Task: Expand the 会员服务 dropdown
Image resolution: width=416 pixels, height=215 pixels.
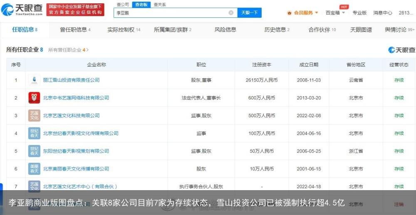Action: [317, 13]
